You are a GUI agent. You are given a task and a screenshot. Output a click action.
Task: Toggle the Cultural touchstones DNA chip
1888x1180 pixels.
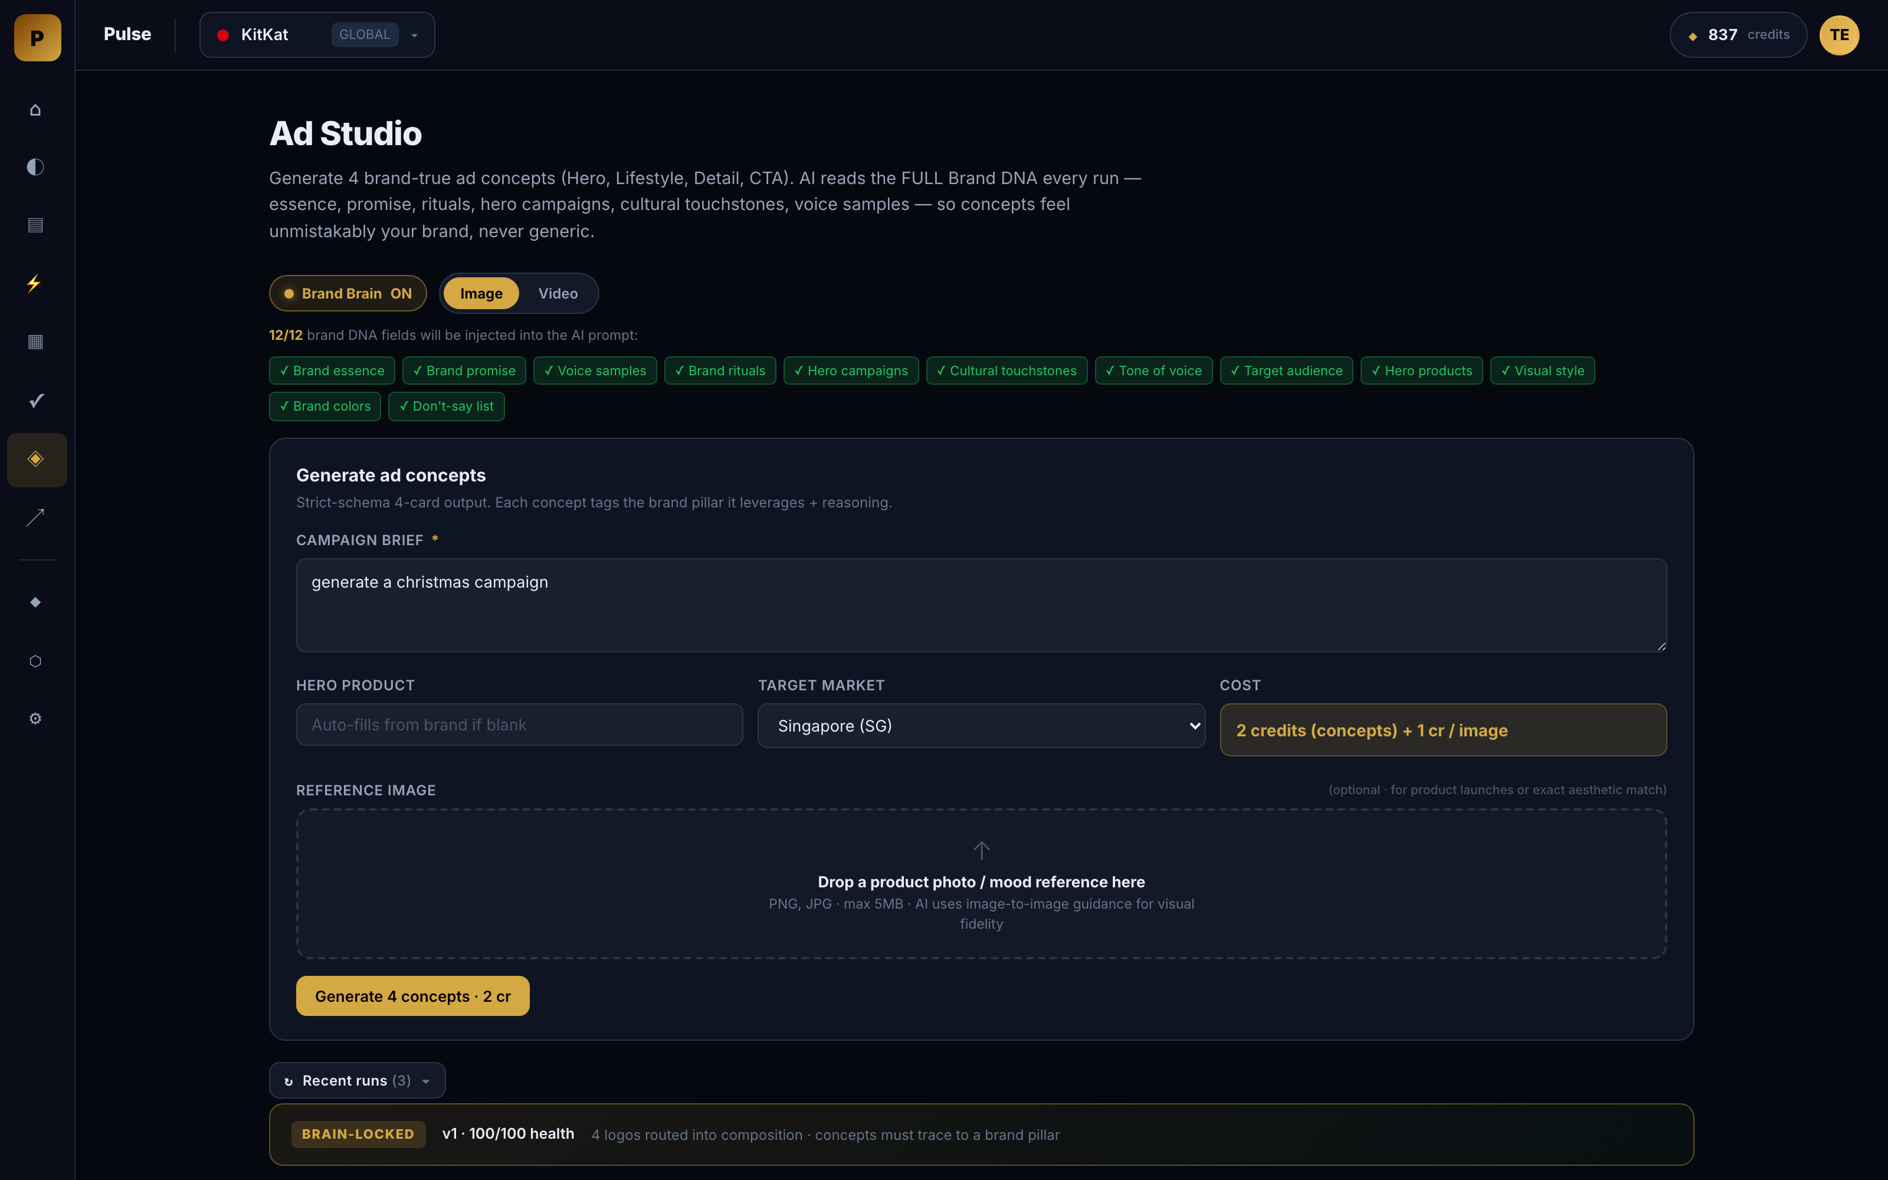coord(1007,371)
